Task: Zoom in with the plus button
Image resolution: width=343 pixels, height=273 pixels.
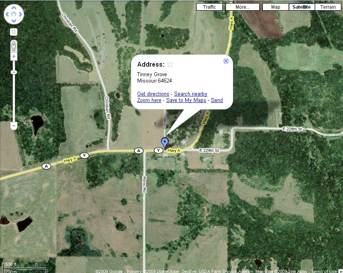Action: coord(14,56)
